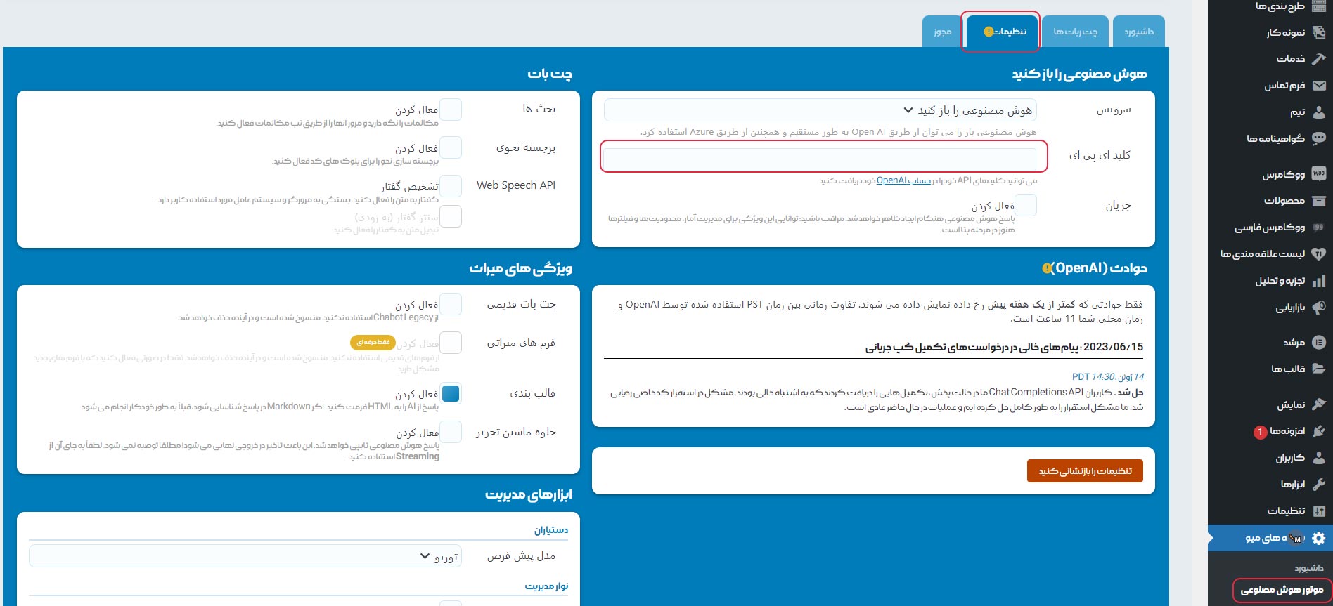Click the orange Reset Settings button
The width and height of the screenshot is (1333, 606).
coord(1085,471)
